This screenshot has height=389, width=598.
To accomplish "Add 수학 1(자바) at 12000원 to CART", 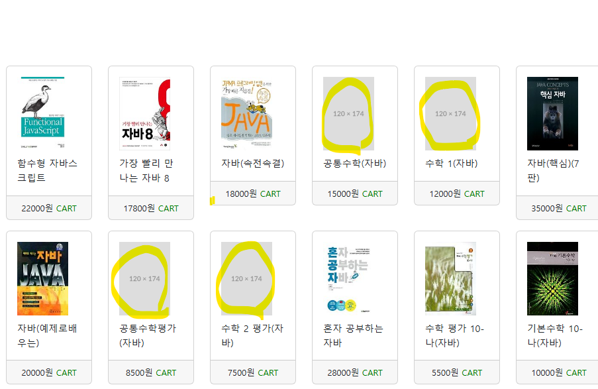I will point(474,194).
